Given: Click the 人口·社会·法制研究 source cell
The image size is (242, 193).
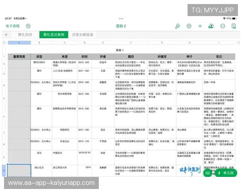Looking at the screenshot, I should pyautogui.click(x=65, y=74).
